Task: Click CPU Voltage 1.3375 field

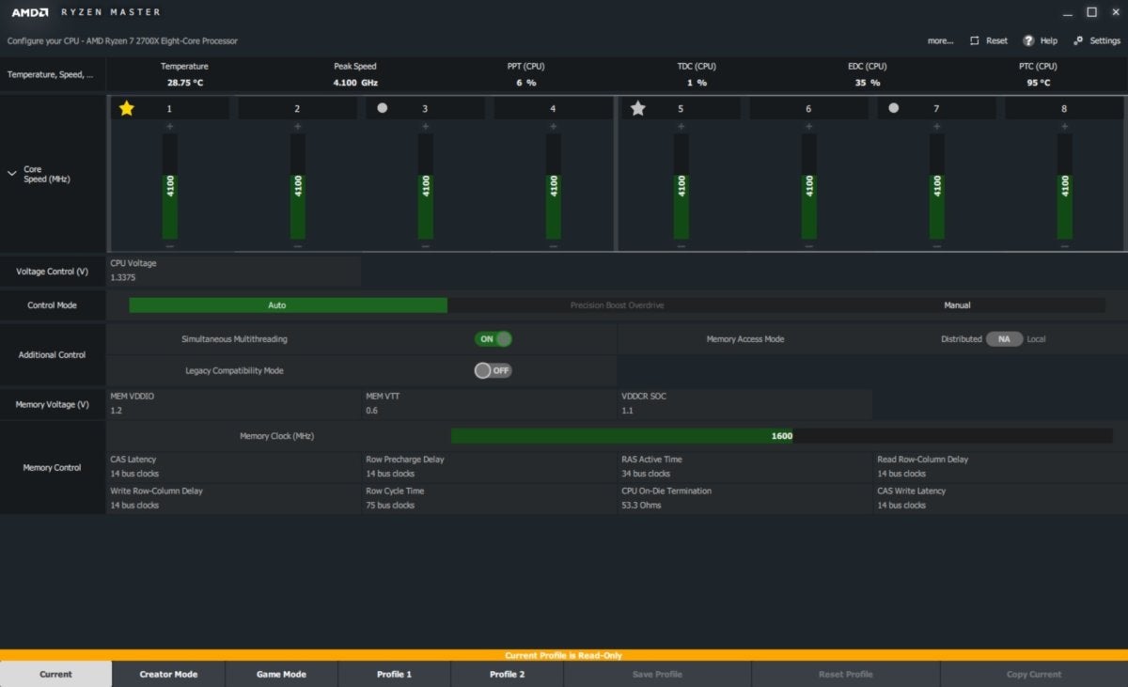Action: [234, 271]
